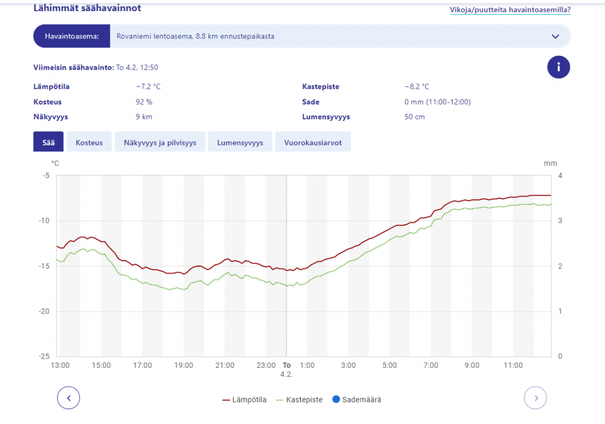The height and width of the screenshot is (424, 605).
Task: Click the 7:00 label on time axis
Action: (x=431, y=365)
